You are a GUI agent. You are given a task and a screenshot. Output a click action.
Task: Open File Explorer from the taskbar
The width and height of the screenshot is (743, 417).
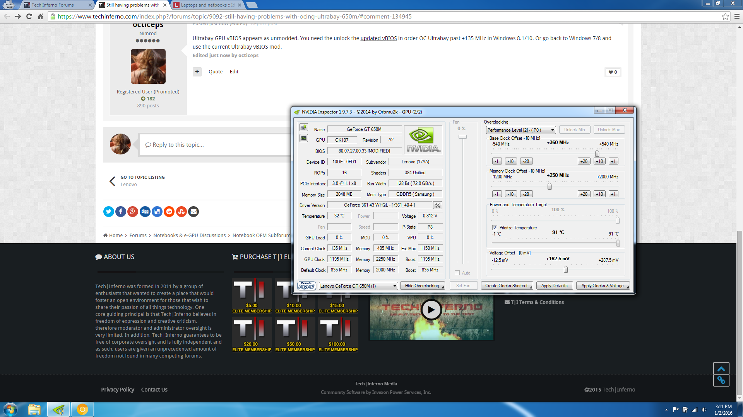coord(34,409)
